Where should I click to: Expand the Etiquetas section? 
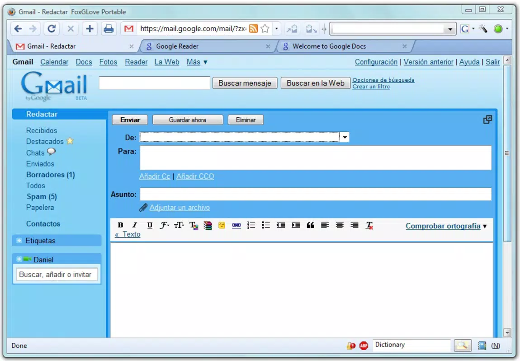[x=19, y=241]
